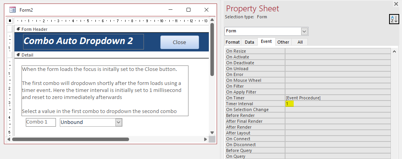Viewport: 402px width, 159px height.
Task: Click the Close button in form header
Action: (x=179, y=42)
